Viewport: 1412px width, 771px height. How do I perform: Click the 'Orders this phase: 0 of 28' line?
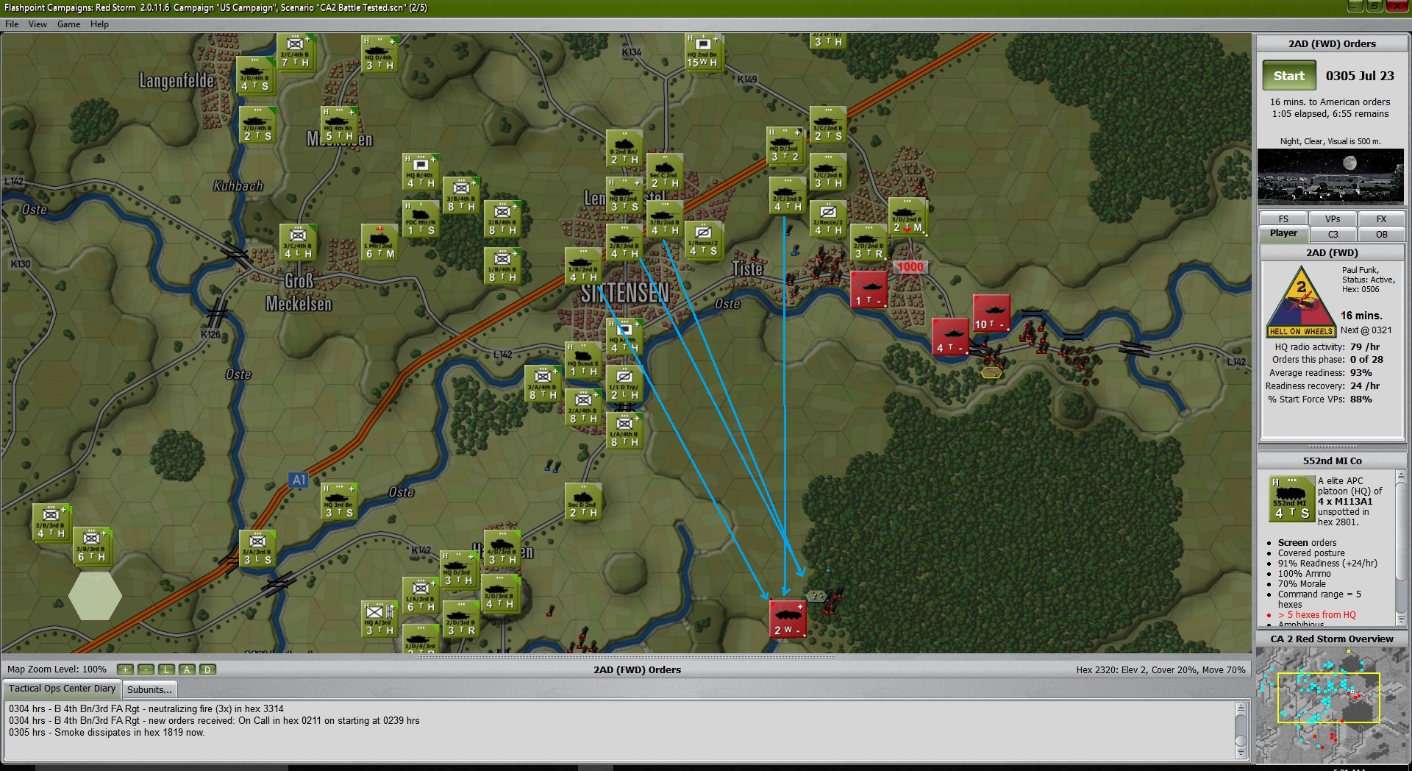(1327, 360)
